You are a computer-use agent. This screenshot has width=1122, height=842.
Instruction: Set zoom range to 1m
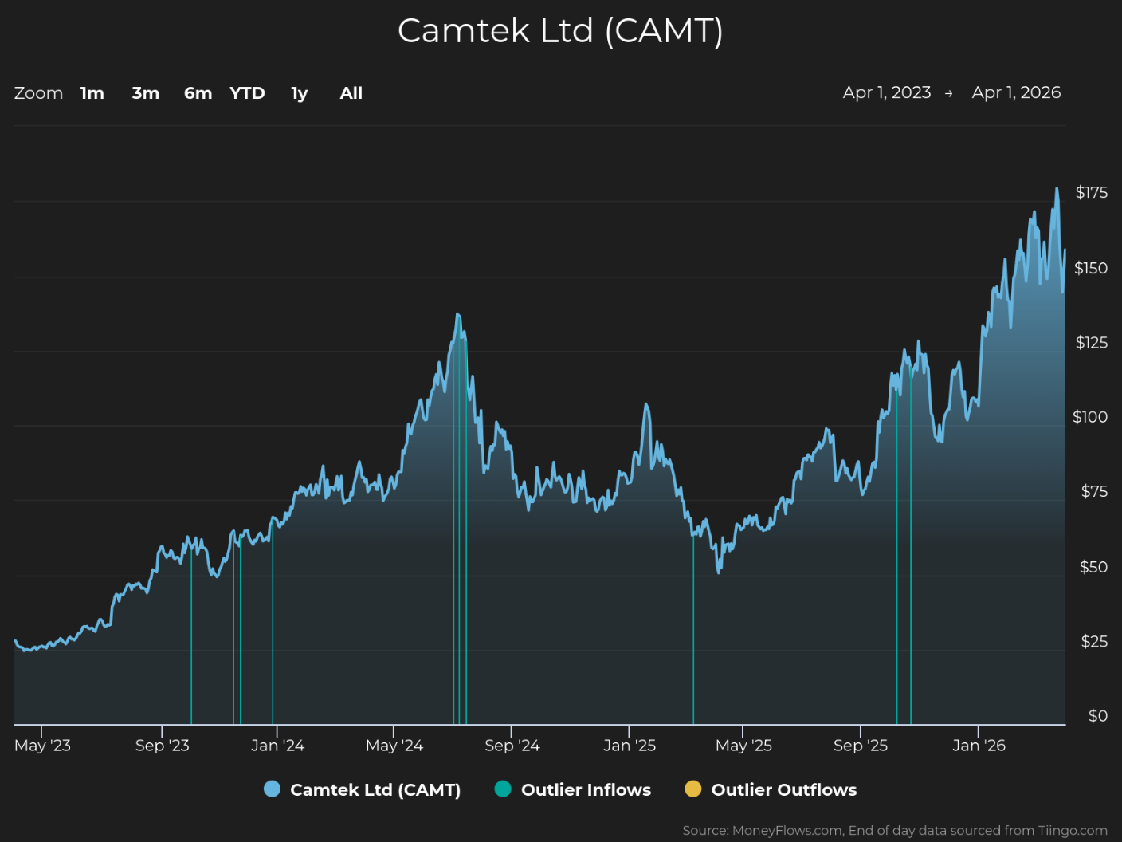(92, 93)
